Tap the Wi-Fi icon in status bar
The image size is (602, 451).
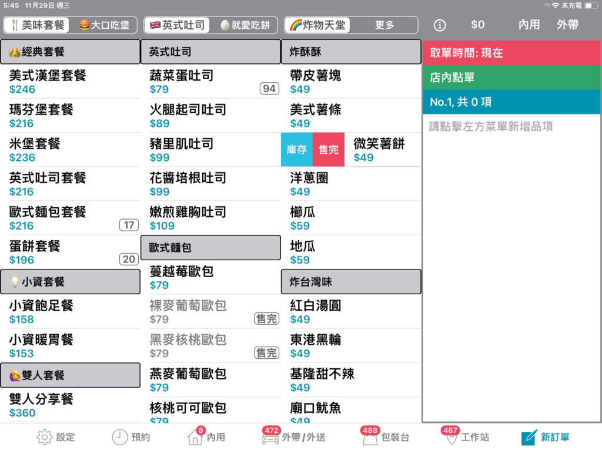[555, 5]
